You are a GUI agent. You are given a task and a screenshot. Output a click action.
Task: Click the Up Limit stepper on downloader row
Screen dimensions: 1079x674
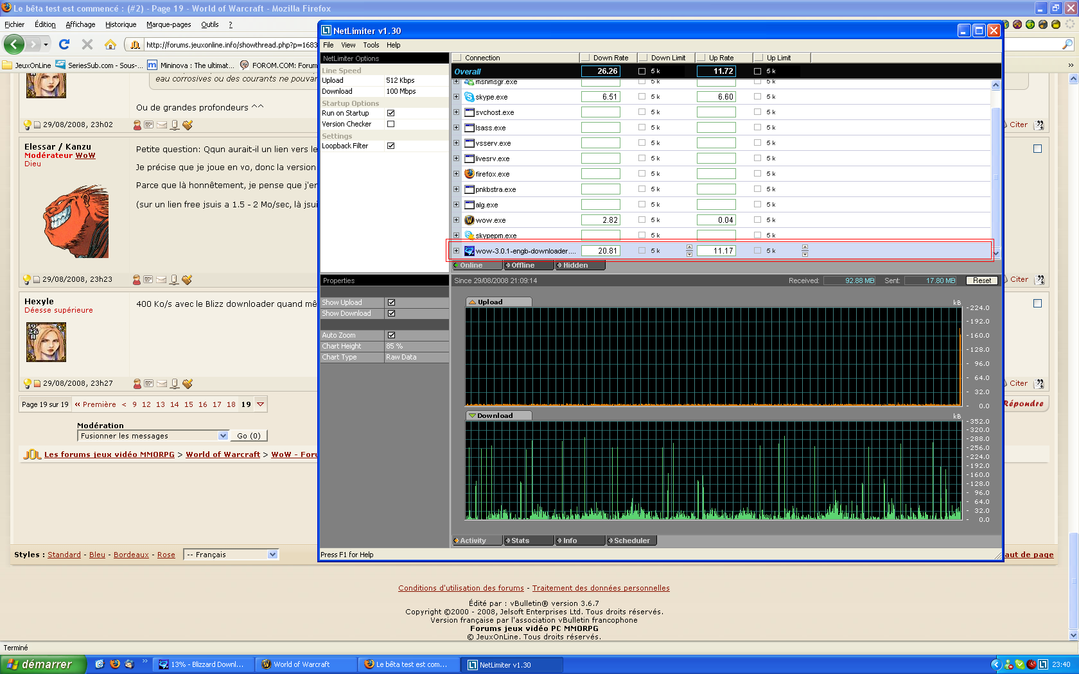click(805, 251)
